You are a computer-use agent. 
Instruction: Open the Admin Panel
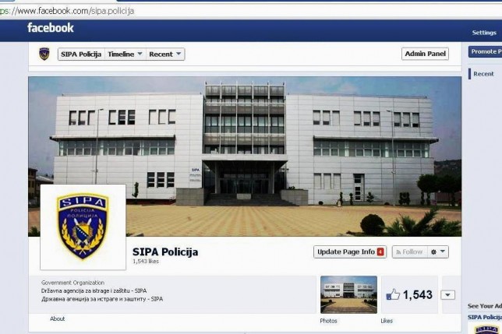click(x=425, y=54)
